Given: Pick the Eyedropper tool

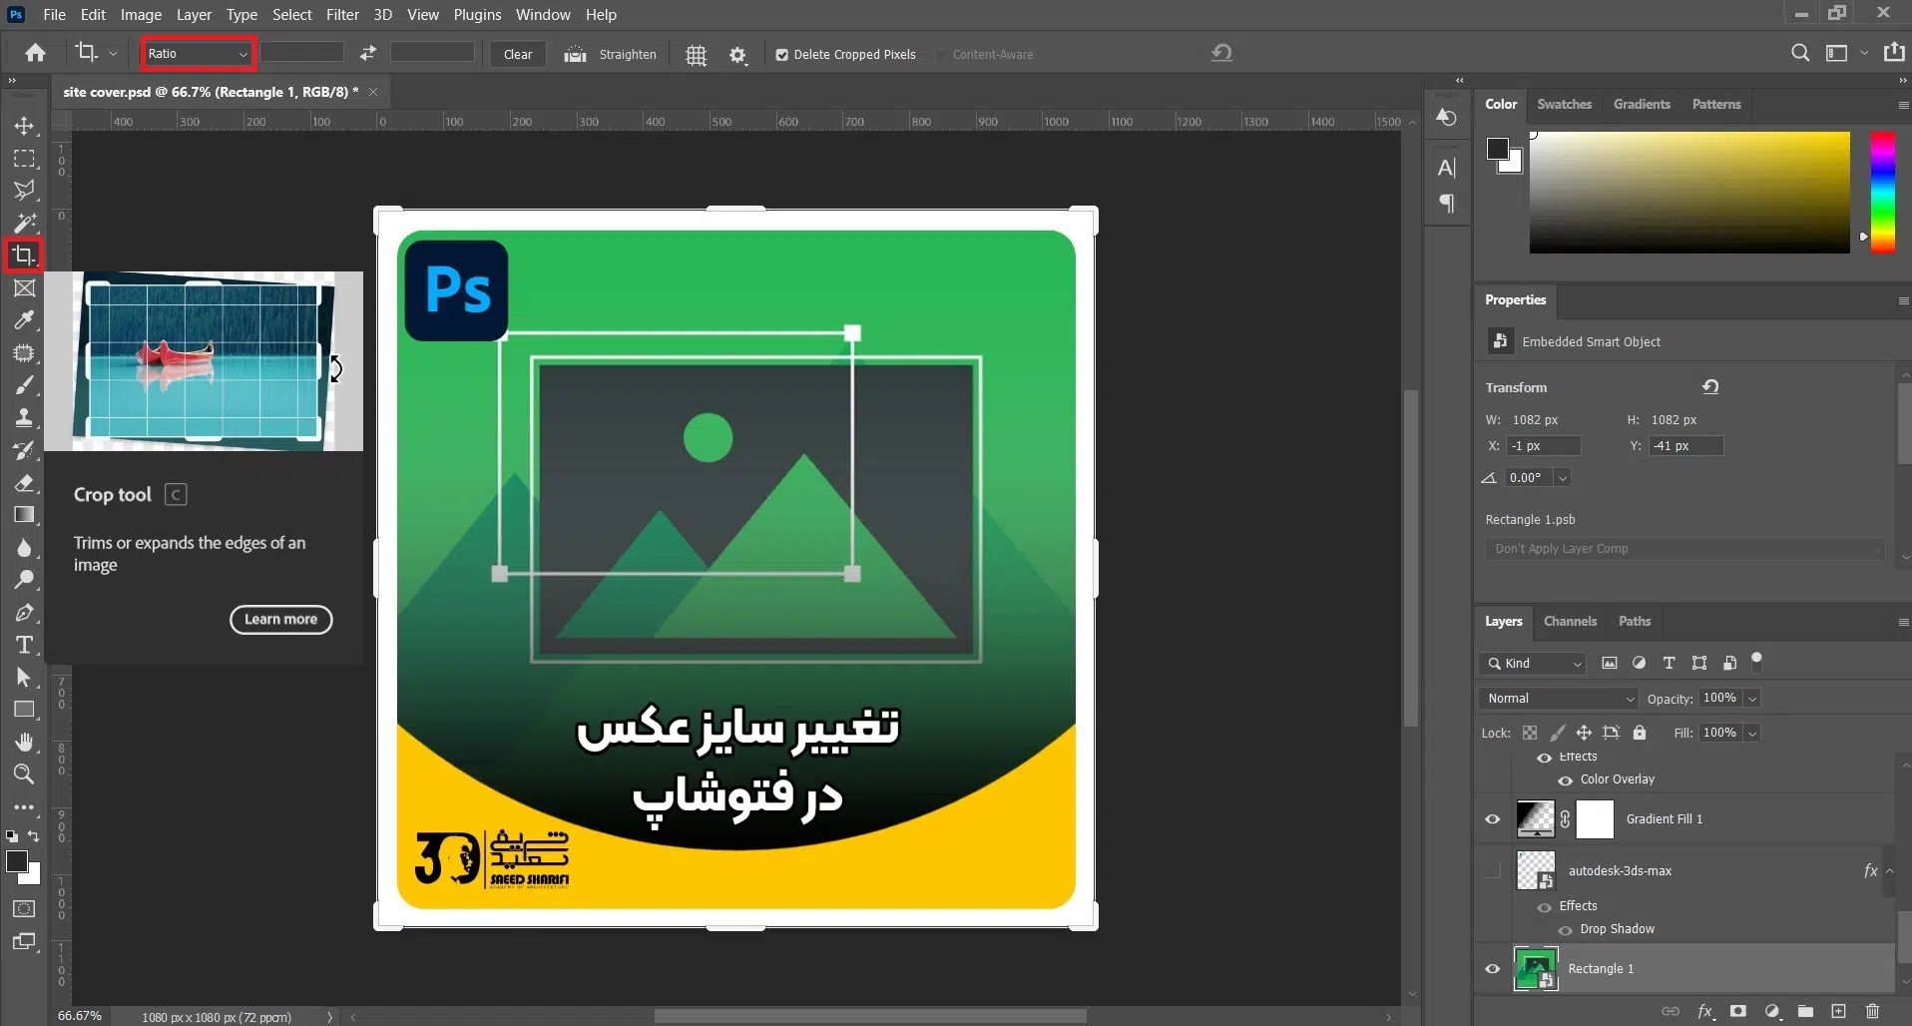Looking at the screenshot, I should point(24,320).
